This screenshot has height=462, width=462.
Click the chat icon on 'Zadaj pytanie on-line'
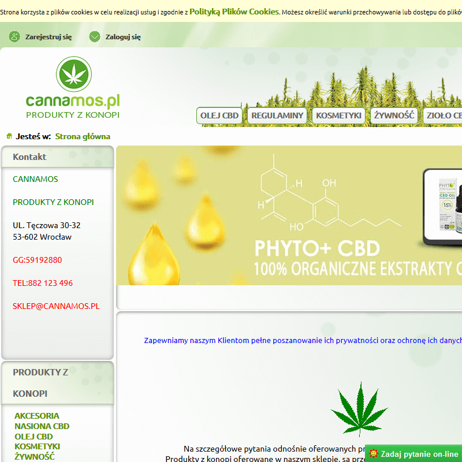[374, 454]
